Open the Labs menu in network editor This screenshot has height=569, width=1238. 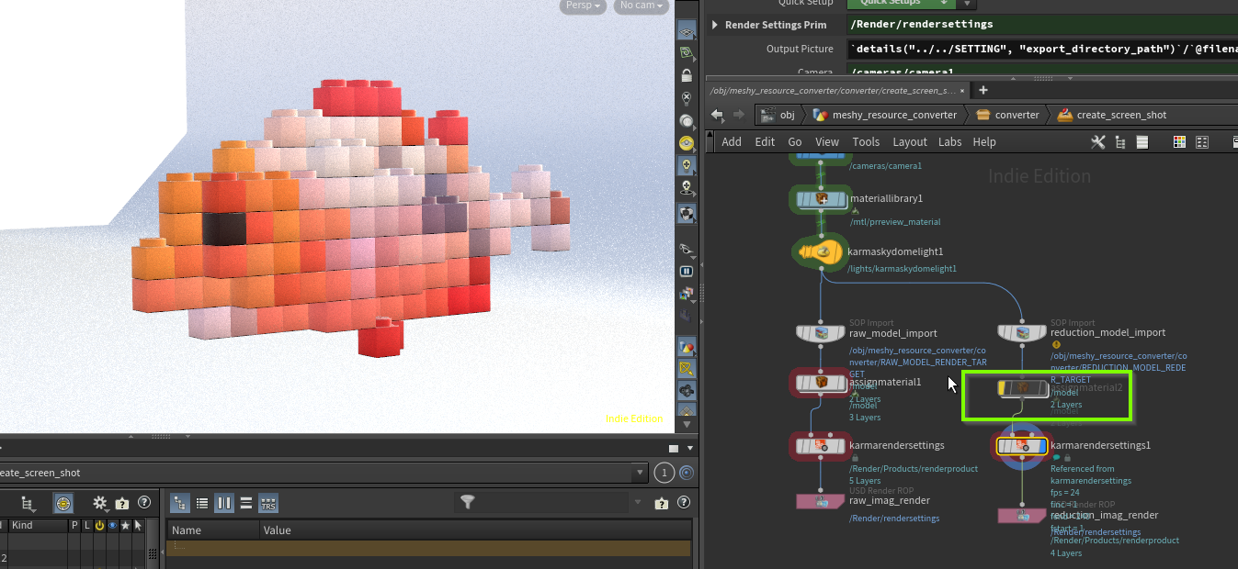(950, 142)
